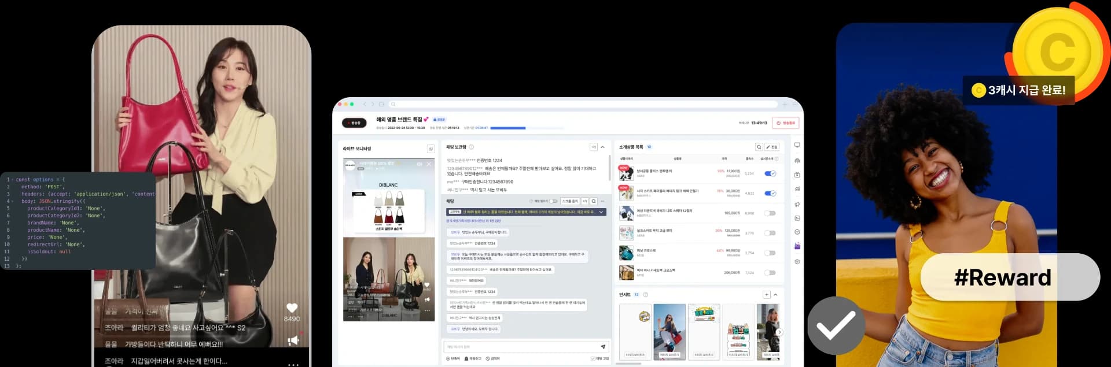Open the check-circle icon in right sidebar
The image size is (1111, 367).
point(797,232)
